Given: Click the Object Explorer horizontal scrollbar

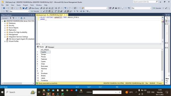Looking at the screenshot, I should pos(13,83).
